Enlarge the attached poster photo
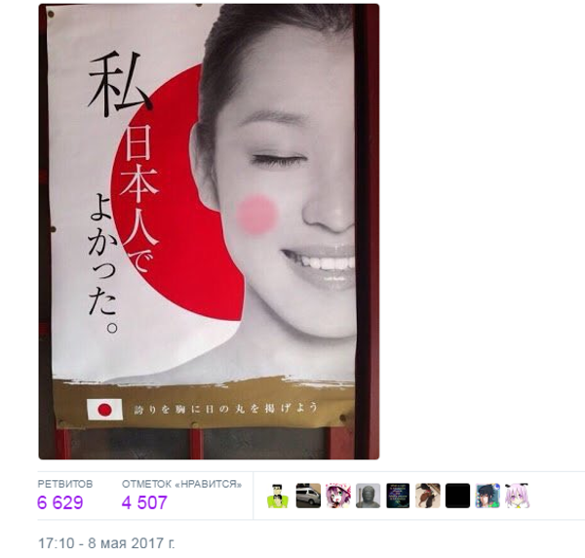The height and width of the screenshot is (558, 585). coord(209,231)
